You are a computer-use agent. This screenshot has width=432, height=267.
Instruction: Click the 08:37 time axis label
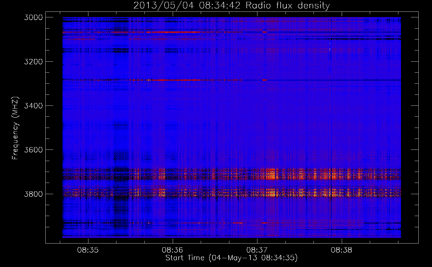[x=257, y=250]
